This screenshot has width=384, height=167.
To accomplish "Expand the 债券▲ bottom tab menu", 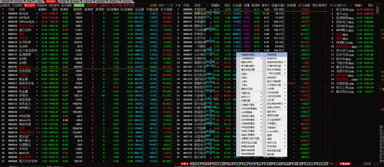I will (278, 163).
